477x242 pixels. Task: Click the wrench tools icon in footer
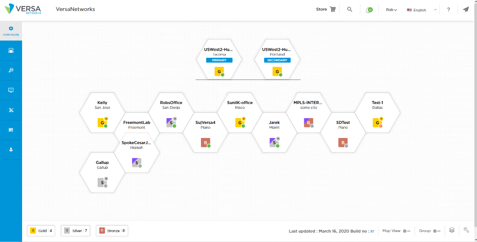466,230
